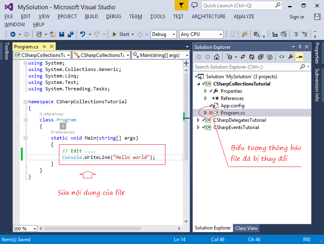Collapse the Main method outline block
This screenshot has width=324, height=244.
coord(26,138)
